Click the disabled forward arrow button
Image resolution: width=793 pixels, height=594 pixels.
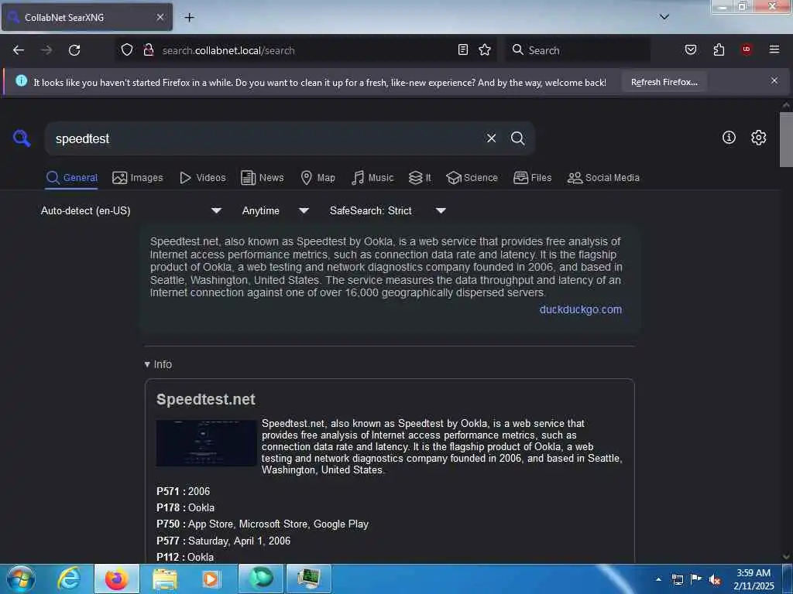[x=46, y=50]
